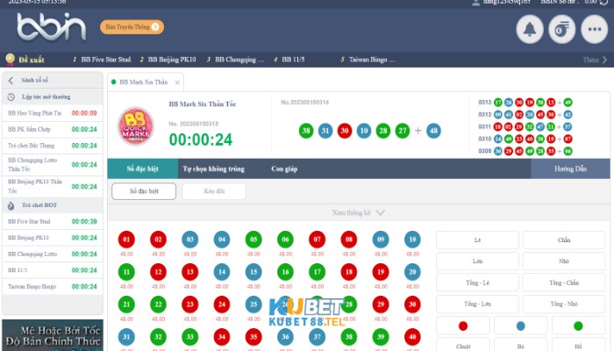This screenshot has height=351, width=614.
Task: Pick number ball 16
Action: tap(285, 272)
